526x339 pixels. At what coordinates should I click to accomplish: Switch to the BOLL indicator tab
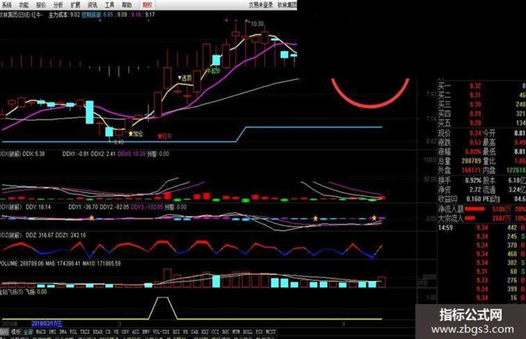point(247,332)
